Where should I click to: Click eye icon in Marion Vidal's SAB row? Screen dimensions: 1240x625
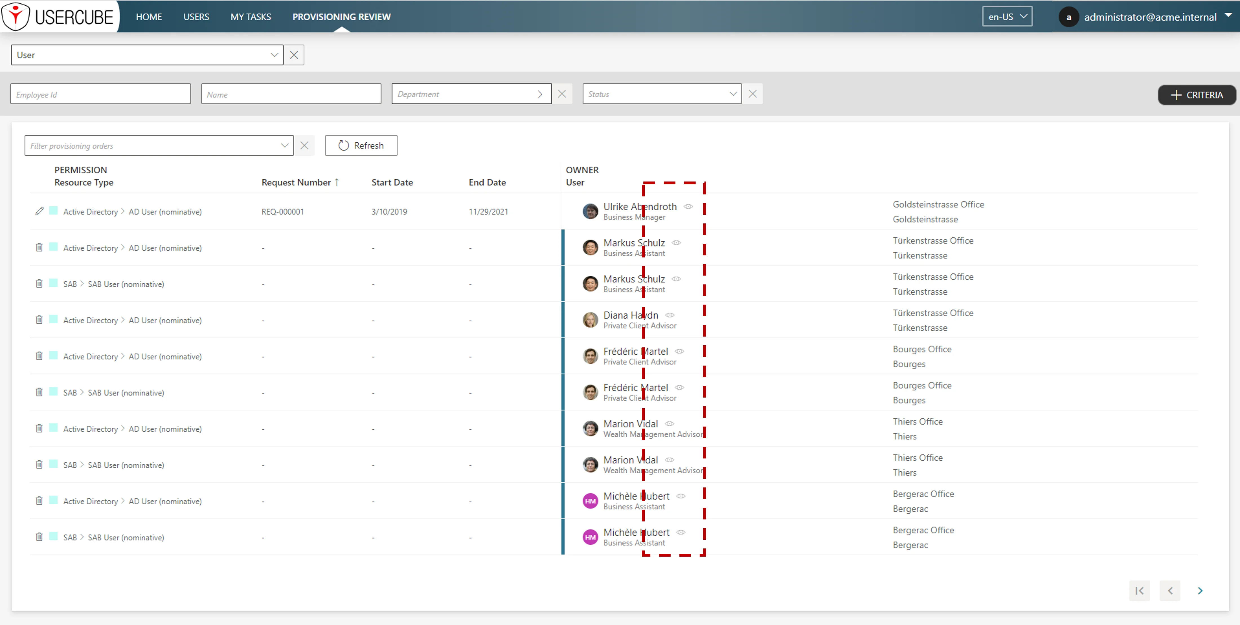[670, 460]
